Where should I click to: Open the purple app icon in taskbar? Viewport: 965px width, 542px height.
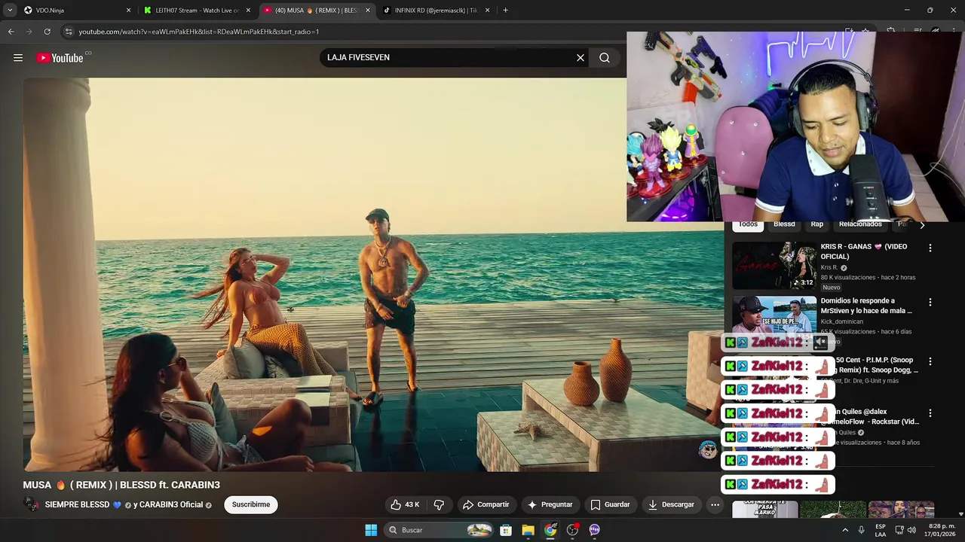pos(594,530)
